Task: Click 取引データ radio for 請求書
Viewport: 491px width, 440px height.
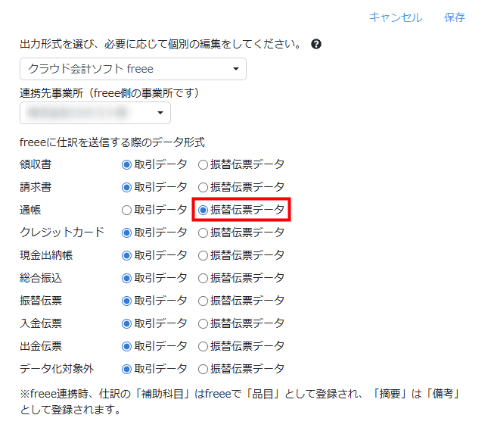Action: point(127,187)
